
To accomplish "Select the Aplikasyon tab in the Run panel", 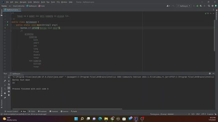I will click(16, 74).
